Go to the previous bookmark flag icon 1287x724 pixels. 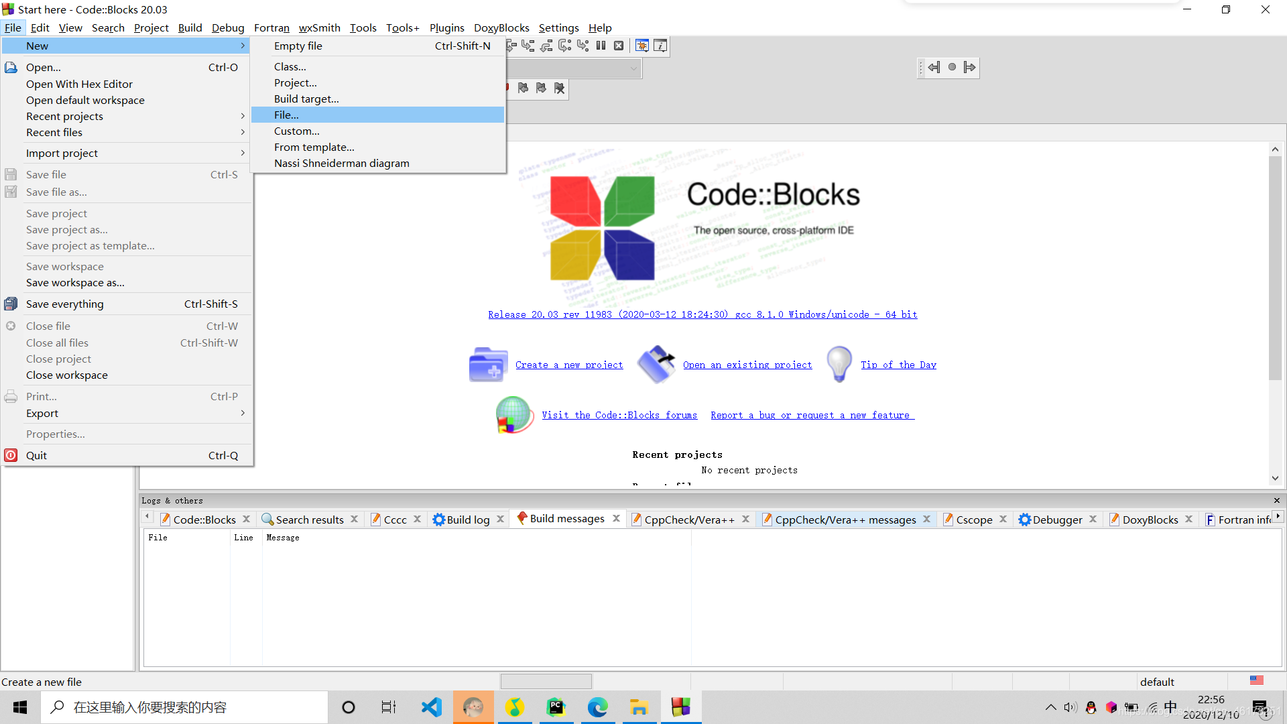pyautogui.click(x=523, y=88)
